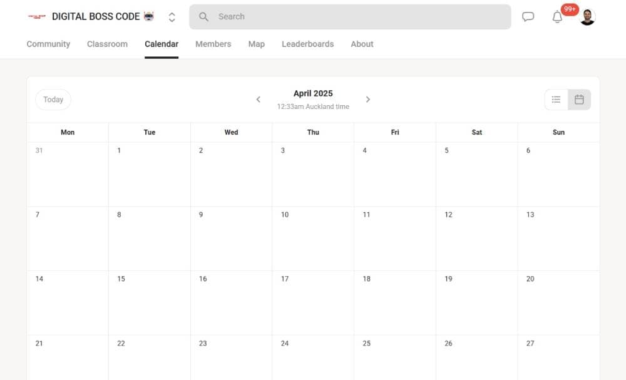This screenshot has width=626, height=380.
Task: Navigate to the About tab
Action: [x=362, y=44]
